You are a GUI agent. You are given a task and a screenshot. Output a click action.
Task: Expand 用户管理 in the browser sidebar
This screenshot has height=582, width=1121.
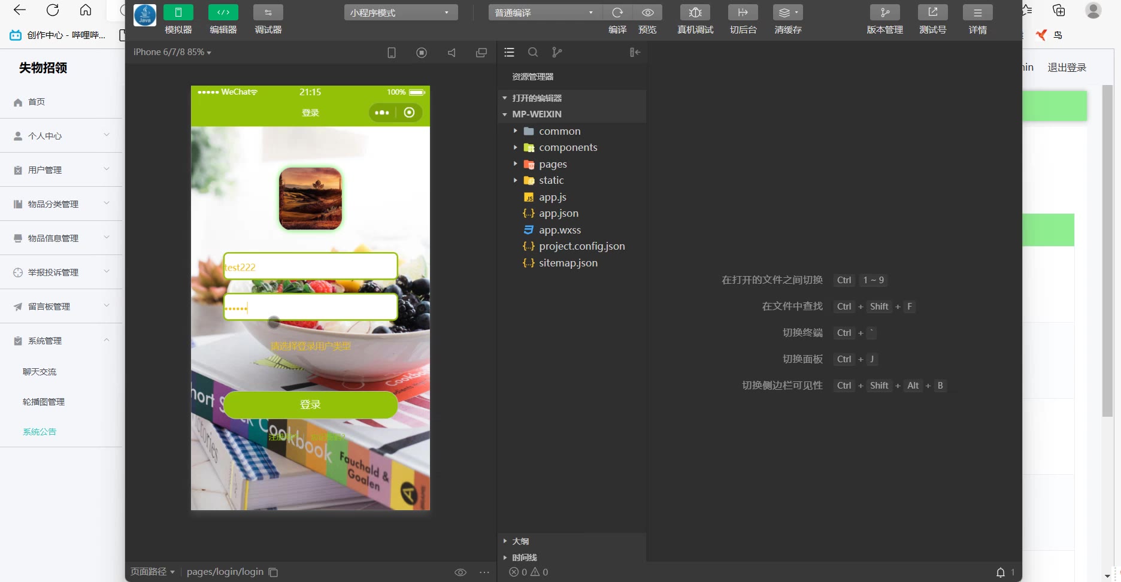pos(61,170)
